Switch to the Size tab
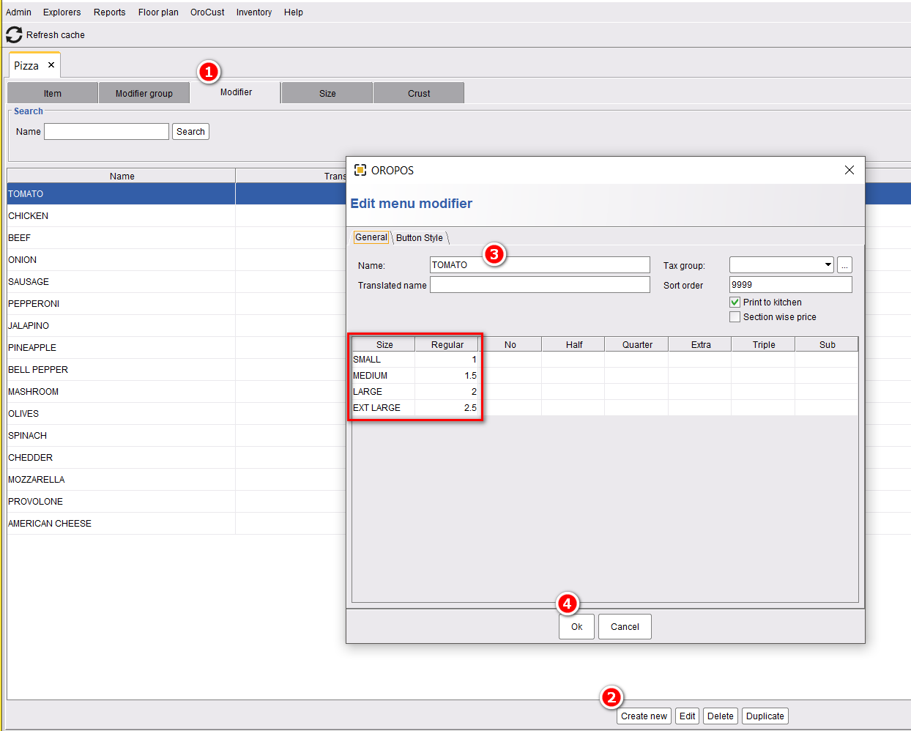Image resolution: width=911 pixels, height=731 pixels. 327,93
